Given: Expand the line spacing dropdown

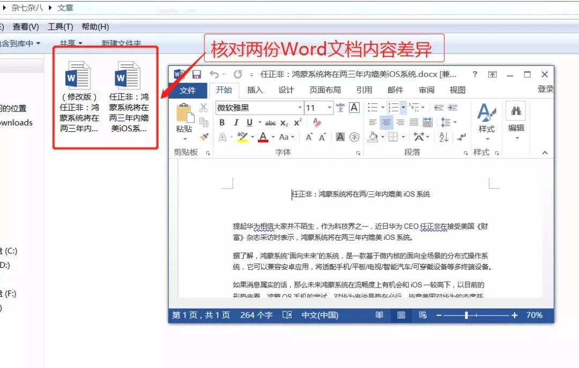Looking at the screenshot, I should pyautogui.click(x=456, y=122).
